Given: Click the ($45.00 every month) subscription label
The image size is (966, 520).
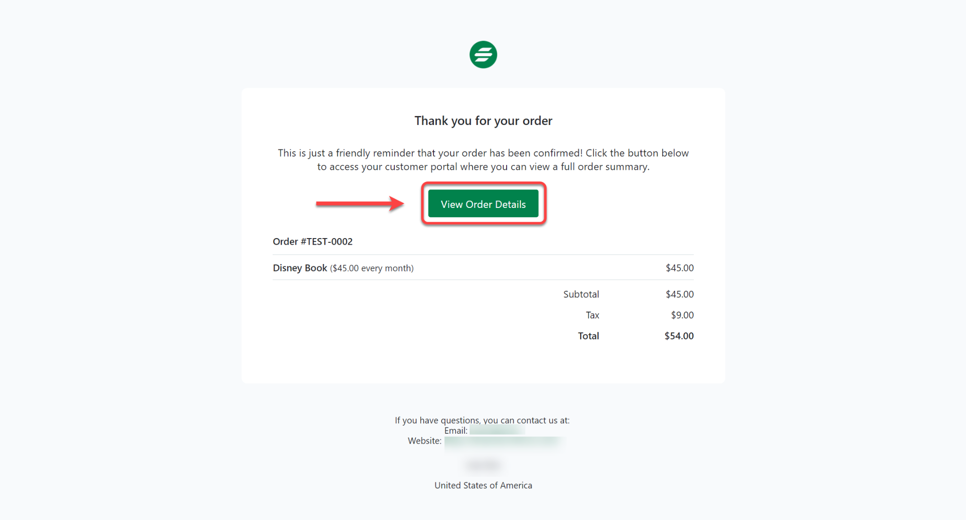Looking at the screenshot, I should click(x=371, y=268).
